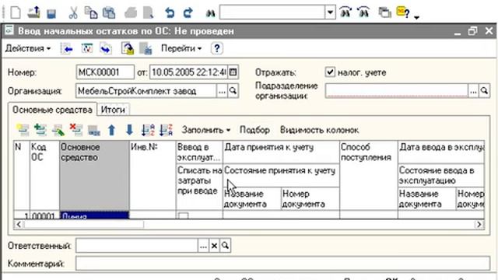
Task: Click the New document icon
Action: pos(16,12)
